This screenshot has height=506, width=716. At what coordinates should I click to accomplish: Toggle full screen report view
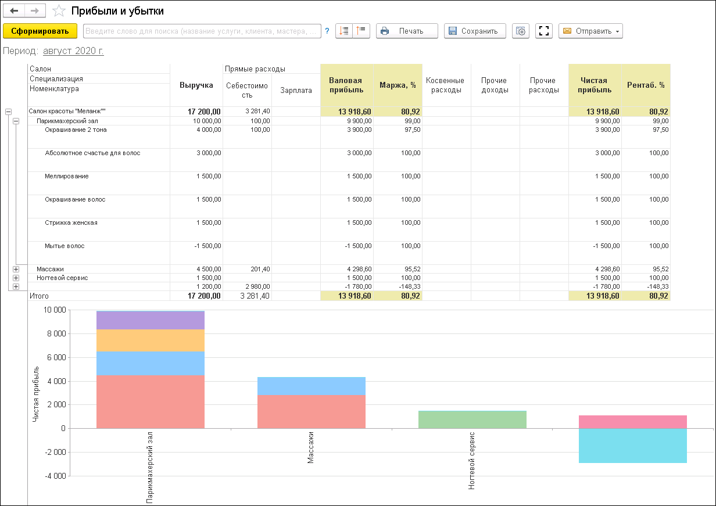coord(544,31)
